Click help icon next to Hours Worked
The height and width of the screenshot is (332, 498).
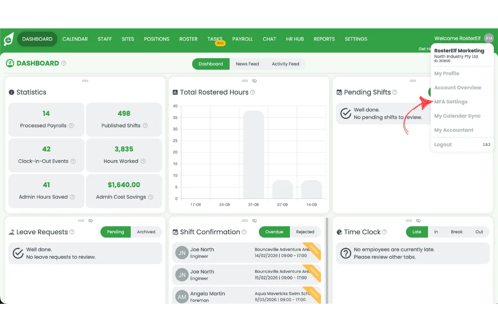tap(143, 161)
